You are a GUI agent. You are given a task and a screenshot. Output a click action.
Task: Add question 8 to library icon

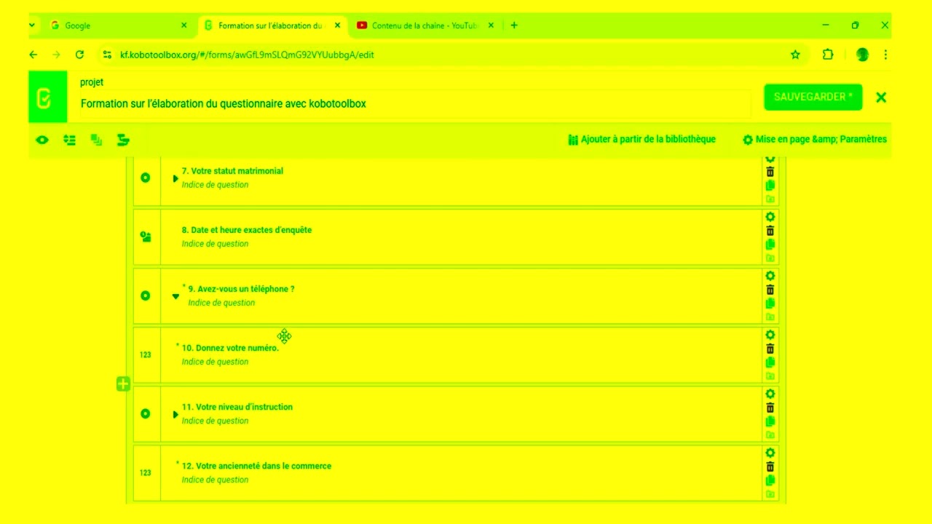pyautogui.click(x=770, y=258)
